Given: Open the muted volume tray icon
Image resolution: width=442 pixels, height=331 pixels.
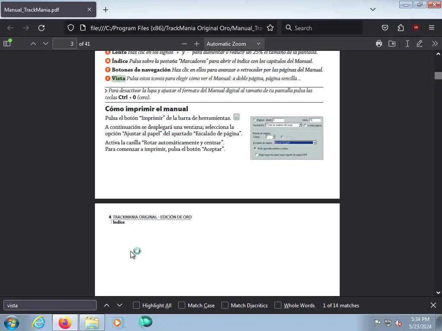Looking at the screenshot, I should click(x=398, y=323).
